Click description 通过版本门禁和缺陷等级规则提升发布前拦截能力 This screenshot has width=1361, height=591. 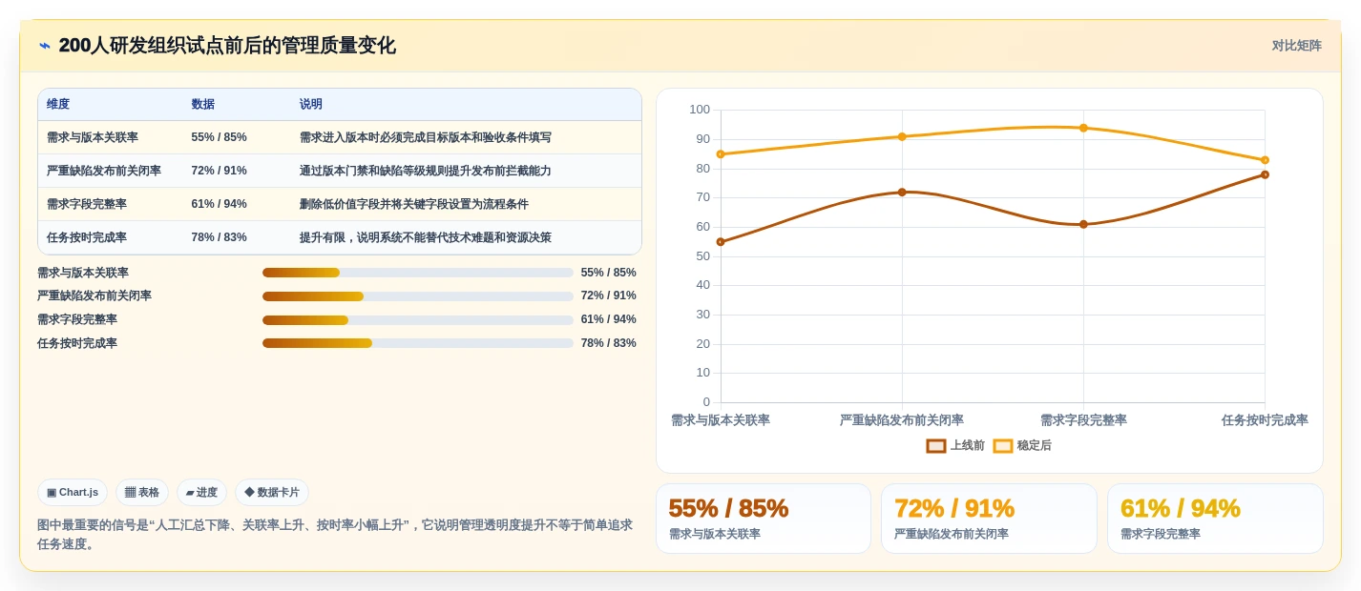tap(425, 171)
